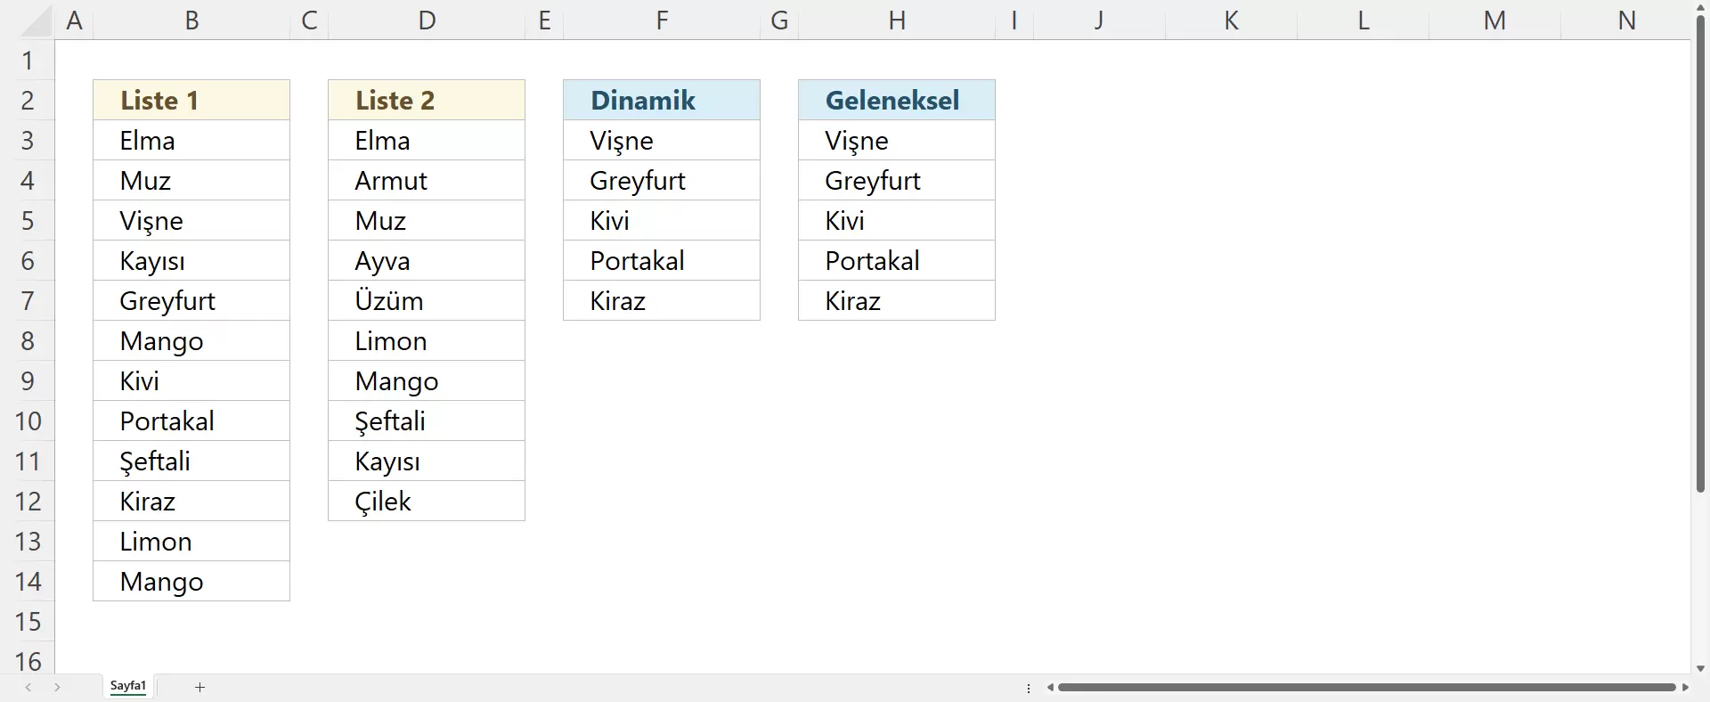Click the previous sheet navigation arrow
The width and height of the screenshot is (1710, 702).
[28, 687]
